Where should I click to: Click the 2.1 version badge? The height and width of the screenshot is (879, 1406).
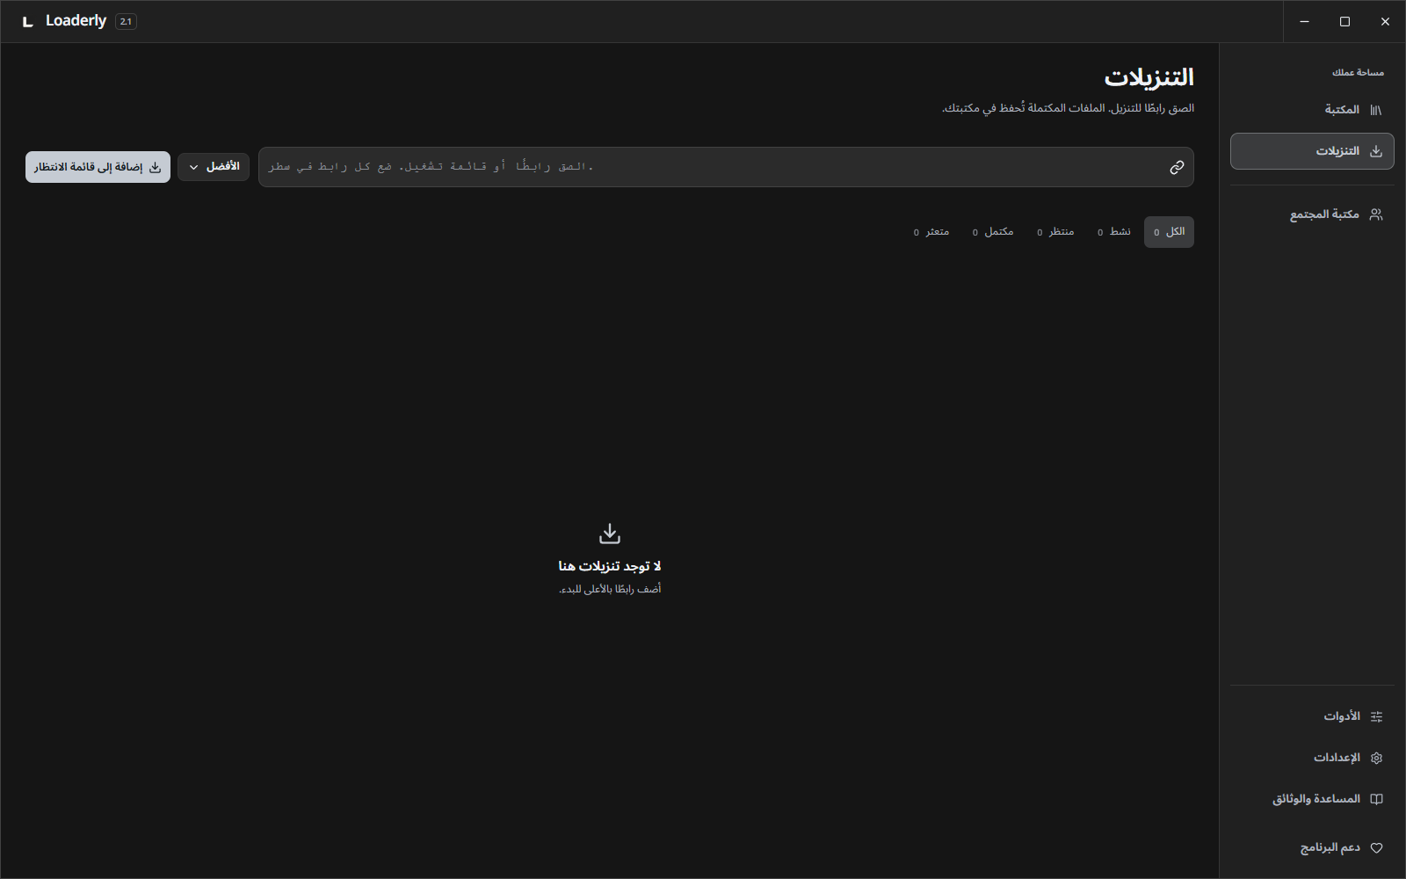pos(126,21)
